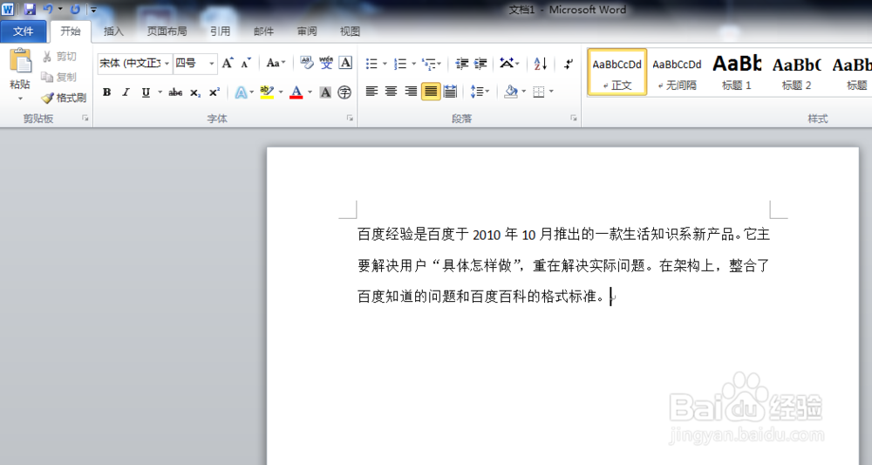
Task: Switch to the 邮件 Mailings tab
Action: pyautogui.click(x=263, y=31)
